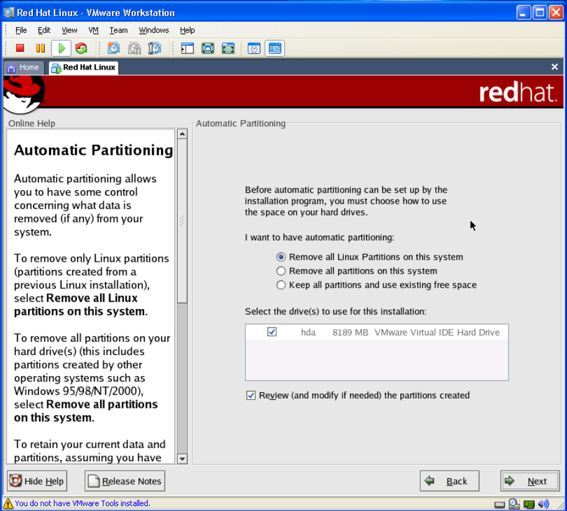Viewport: 567px width, 511px height.
Task: Click the Next button
Action: (529, 481)
